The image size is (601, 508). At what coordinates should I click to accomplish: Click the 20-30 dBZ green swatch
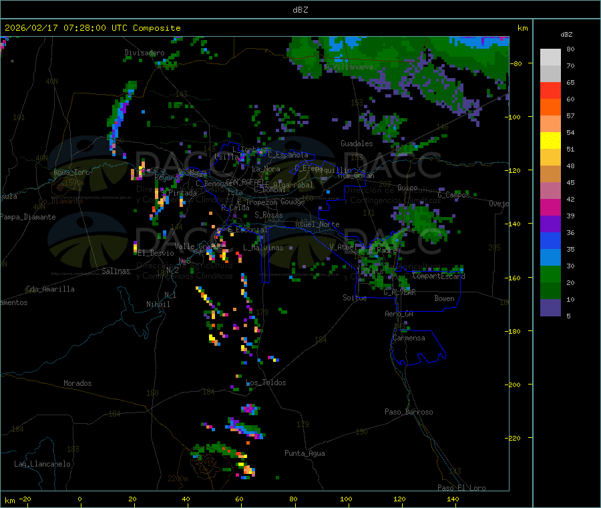(550, 274)
